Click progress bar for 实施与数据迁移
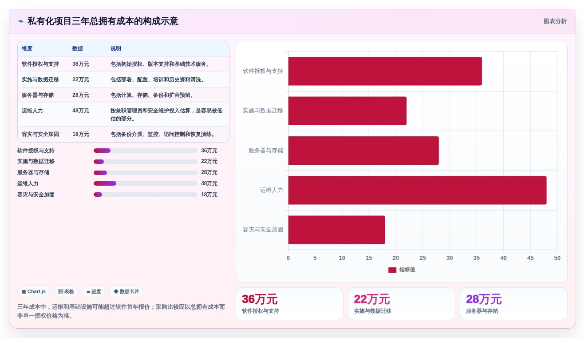This screenshot has width=585, height=338. tap(146, 162)
